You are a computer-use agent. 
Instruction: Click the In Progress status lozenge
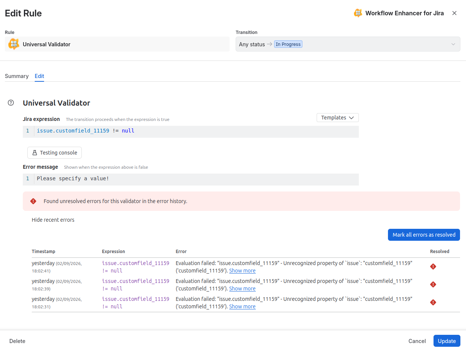288,44
